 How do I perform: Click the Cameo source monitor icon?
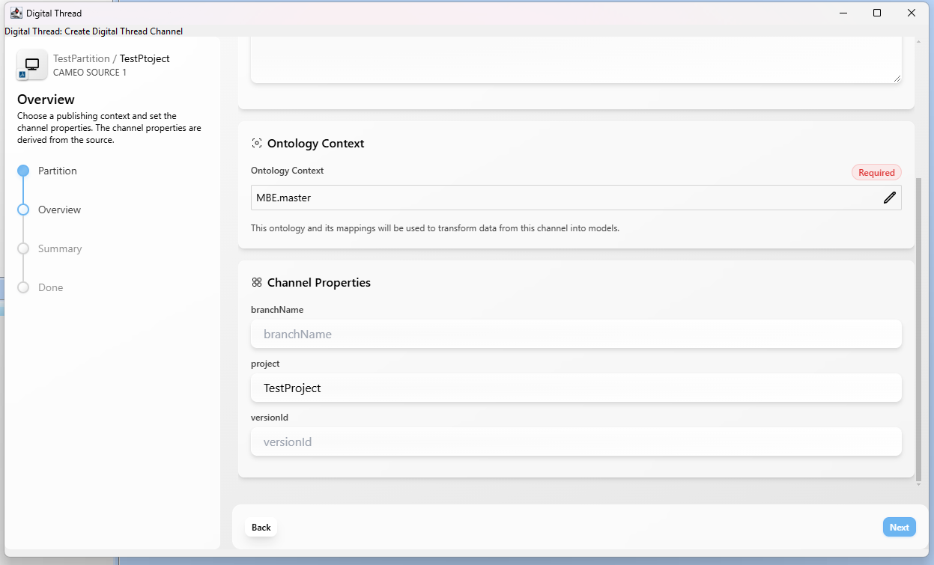tap(32, 65)
